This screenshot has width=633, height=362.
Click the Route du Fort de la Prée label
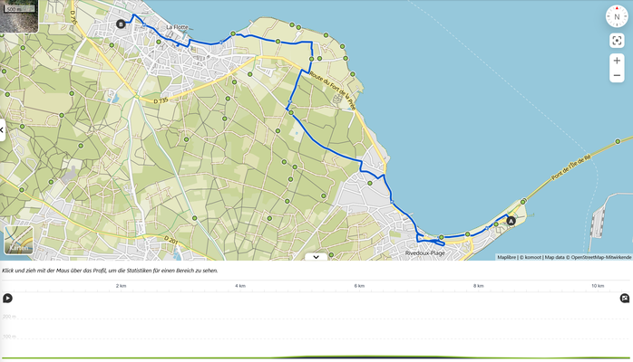tap(333, 90)
